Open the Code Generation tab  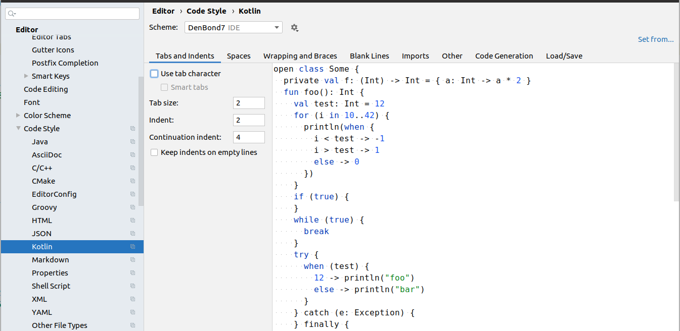[504, 56]
